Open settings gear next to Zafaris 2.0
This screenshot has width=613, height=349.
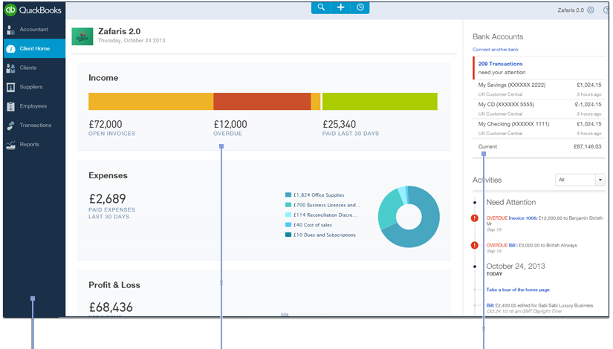591,10
